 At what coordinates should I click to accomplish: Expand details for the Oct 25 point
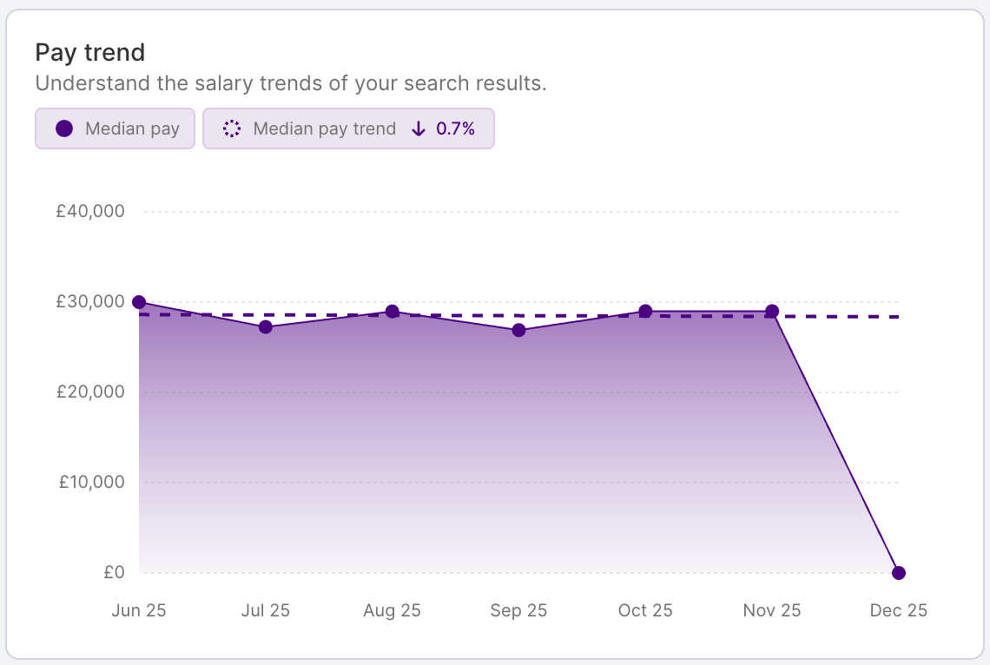point(645,311)
